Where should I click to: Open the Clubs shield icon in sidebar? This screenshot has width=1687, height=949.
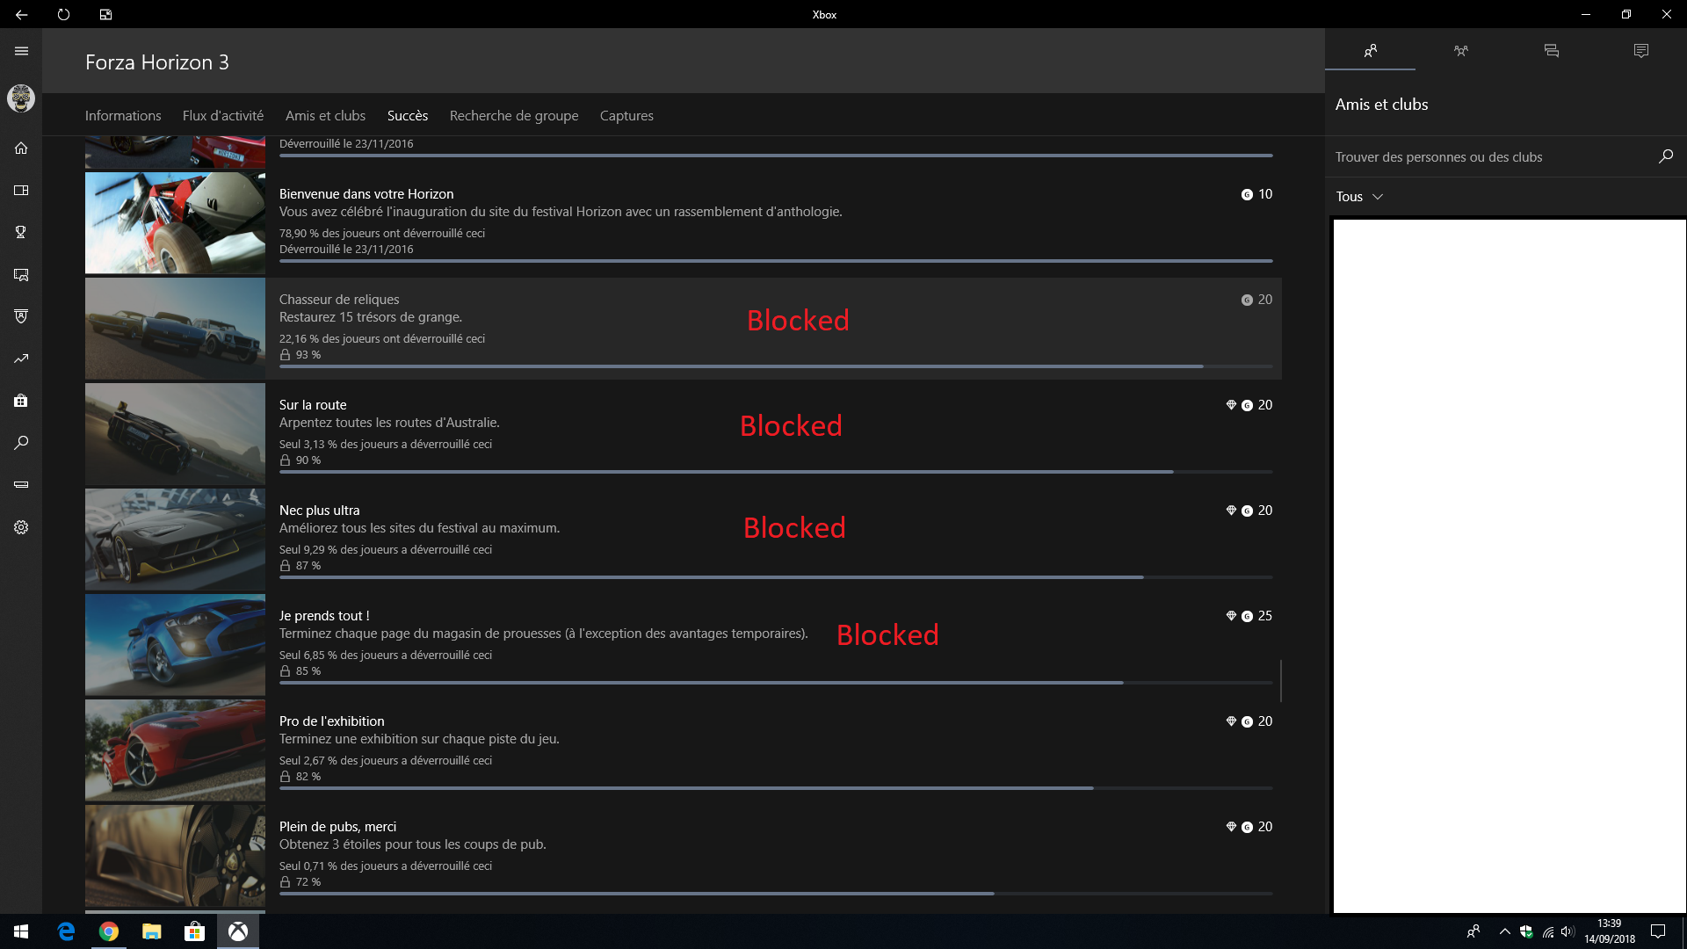pos(21,316)
